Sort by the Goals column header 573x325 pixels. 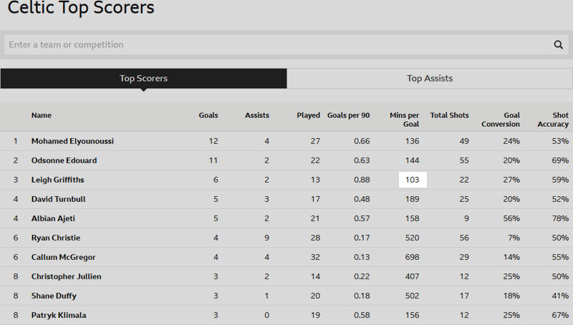pos(208,115)
